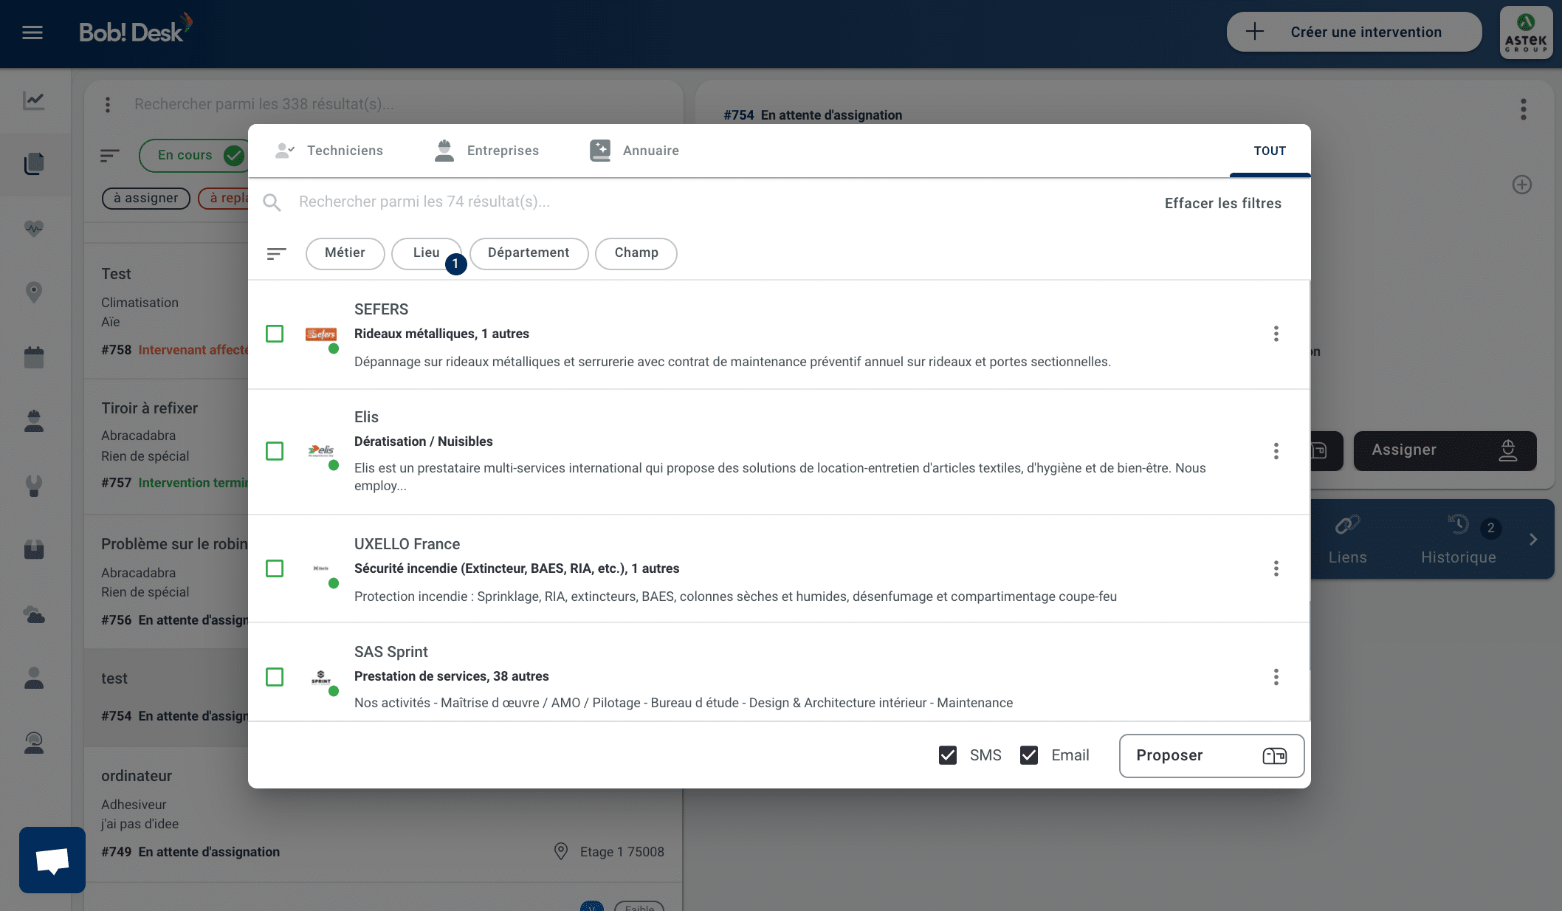Select the UXELLO France checkbox
This screenshot has height=911, width=1562.
275,568
